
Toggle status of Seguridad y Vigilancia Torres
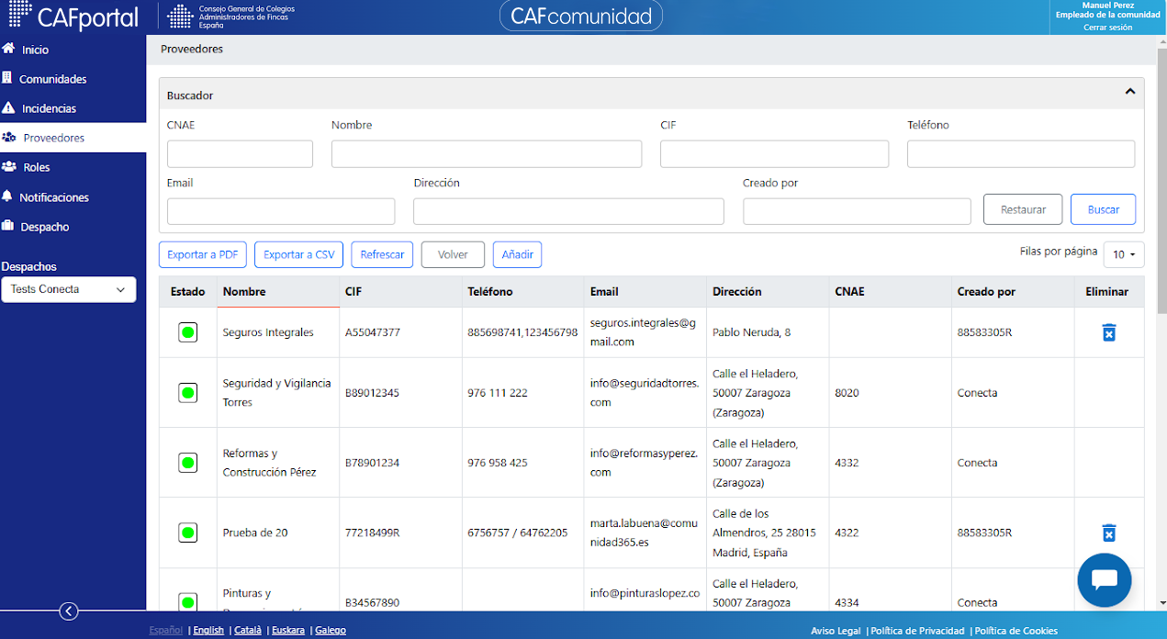point(187,393)
